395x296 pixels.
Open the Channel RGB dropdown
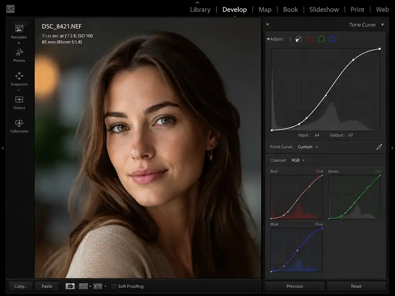click(x=298, y=160)
